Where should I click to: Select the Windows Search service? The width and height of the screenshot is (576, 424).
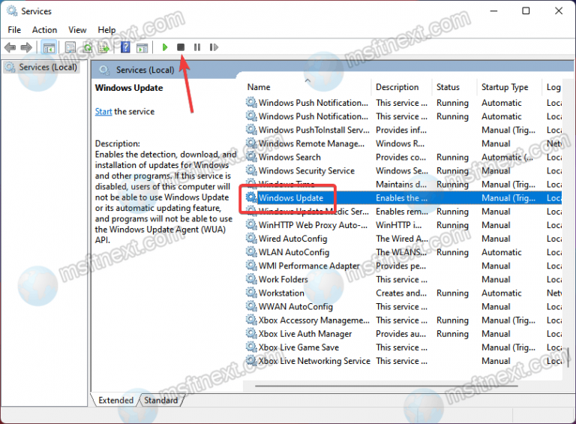click(x=403, y=158)
